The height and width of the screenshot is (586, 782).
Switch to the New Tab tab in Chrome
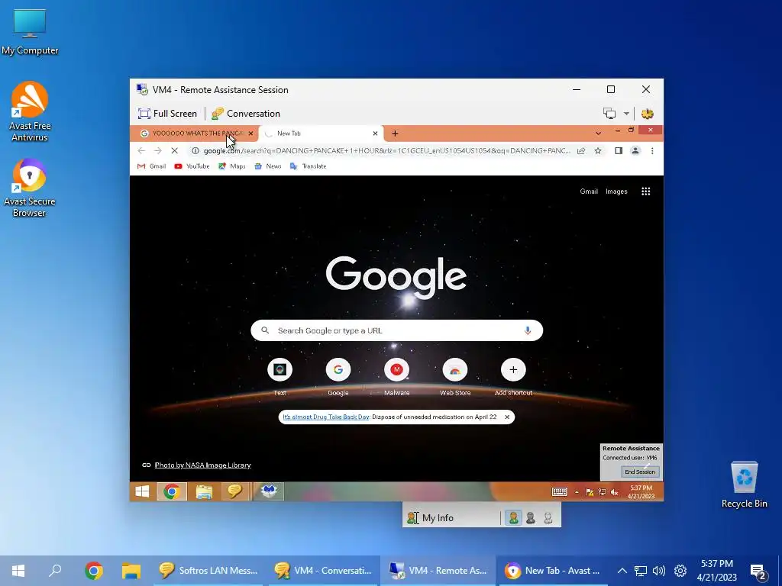click(x=319, y=134)
